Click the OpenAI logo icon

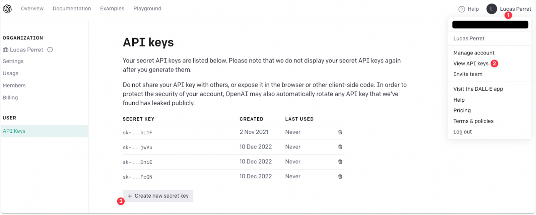click(7, 9)
